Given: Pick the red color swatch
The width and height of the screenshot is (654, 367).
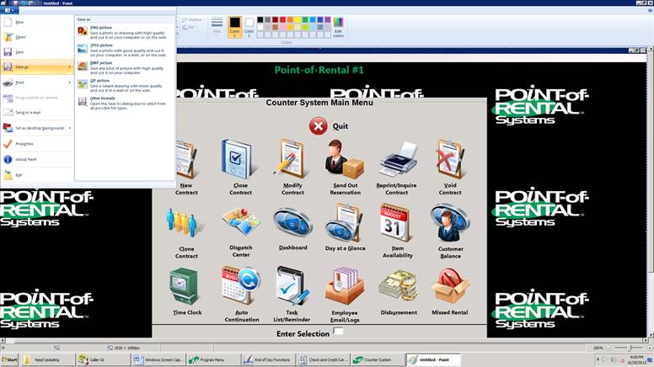Looking at the screenshot, I should coord(283,19).
